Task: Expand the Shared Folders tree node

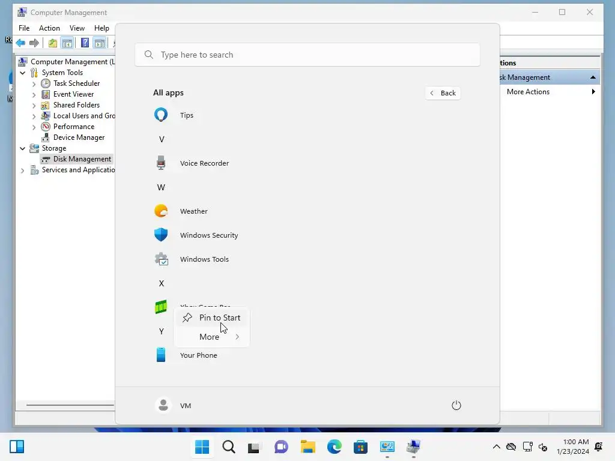Action: click(x=34, y=106)
